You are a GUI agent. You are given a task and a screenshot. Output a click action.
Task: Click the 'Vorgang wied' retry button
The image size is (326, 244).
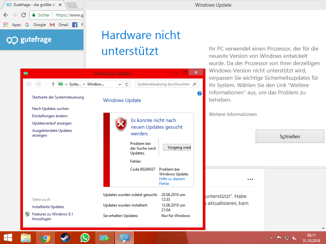pos(177,147)
